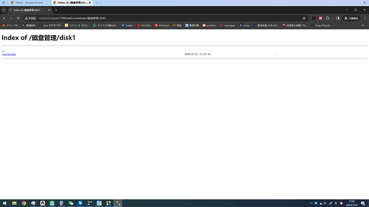Reload the page with refresh icon
The image size is (369, 207).
(x=18, y=18)
